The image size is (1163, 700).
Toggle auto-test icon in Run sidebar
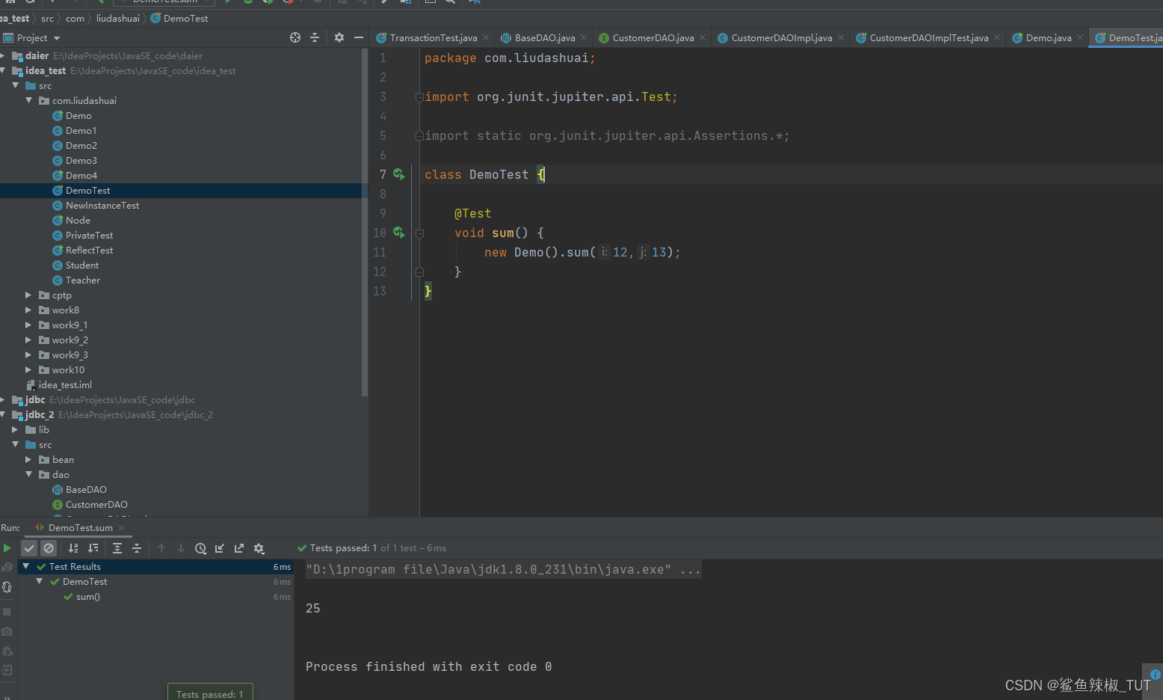point(7,587)
